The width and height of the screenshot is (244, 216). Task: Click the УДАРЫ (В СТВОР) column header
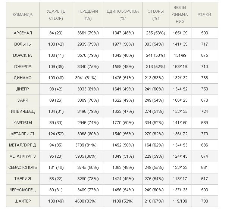[56, 15]
